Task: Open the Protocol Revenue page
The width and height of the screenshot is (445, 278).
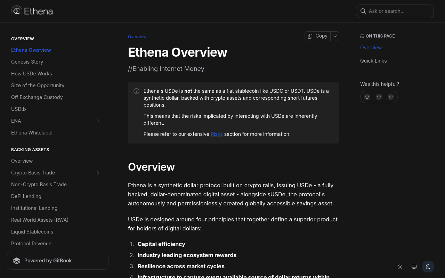Action: point(31,244)
